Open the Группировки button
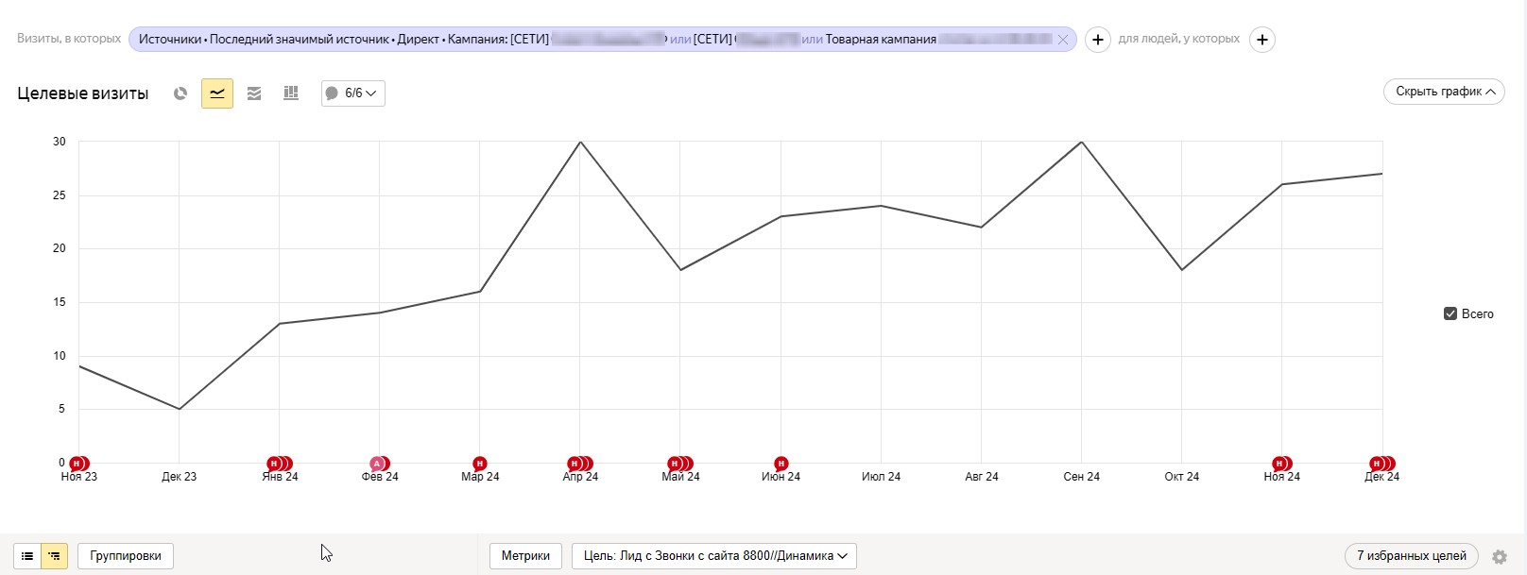 click(x=126, y=556)
